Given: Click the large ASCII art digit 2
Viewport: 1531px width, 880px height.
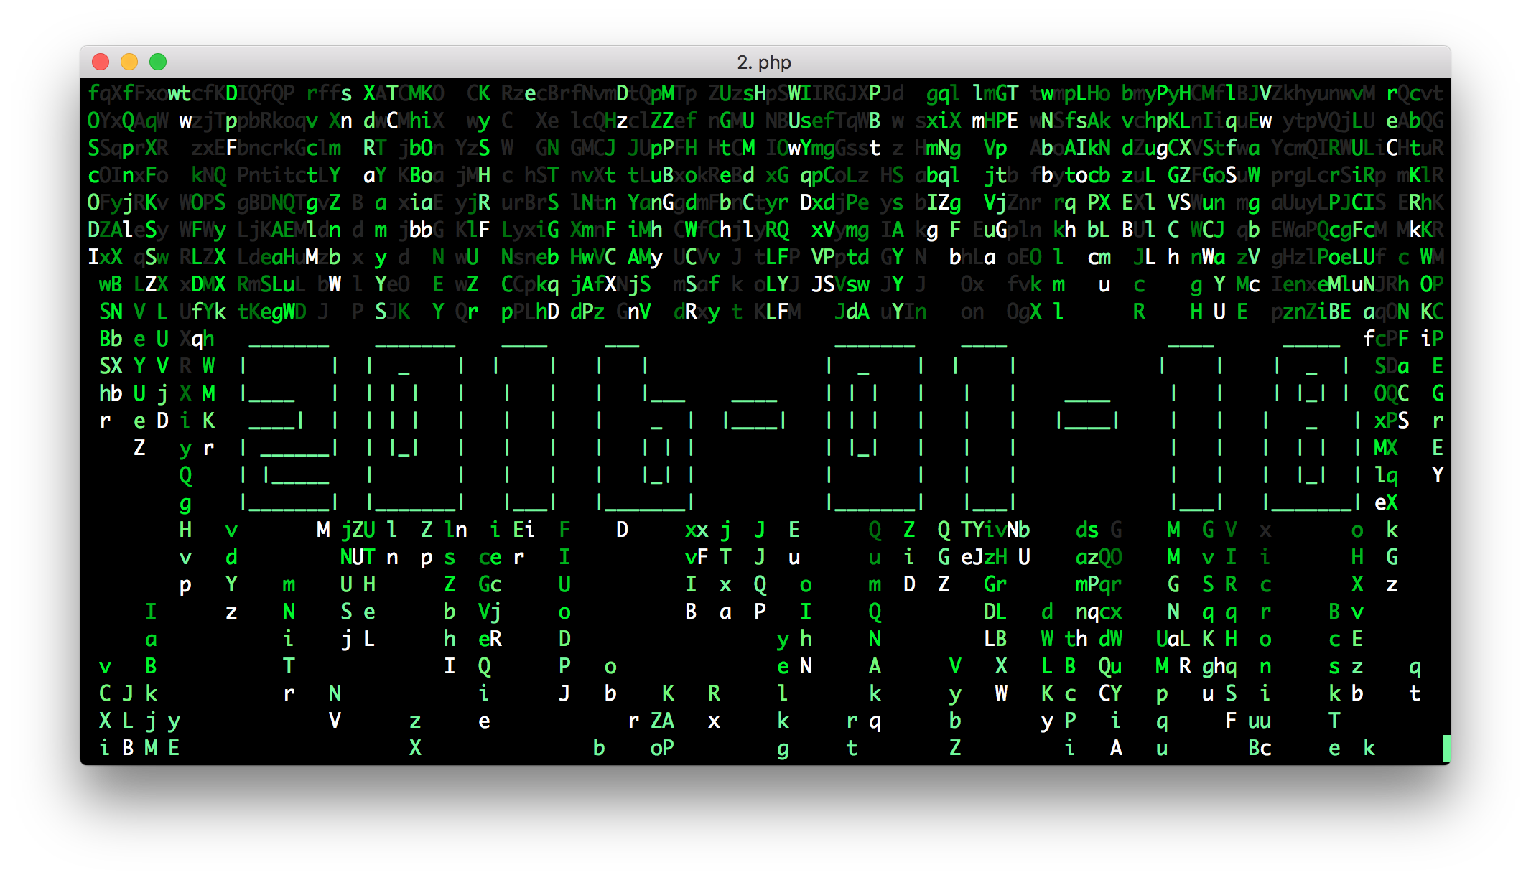Looking at the screenshot, I should 289,427.
